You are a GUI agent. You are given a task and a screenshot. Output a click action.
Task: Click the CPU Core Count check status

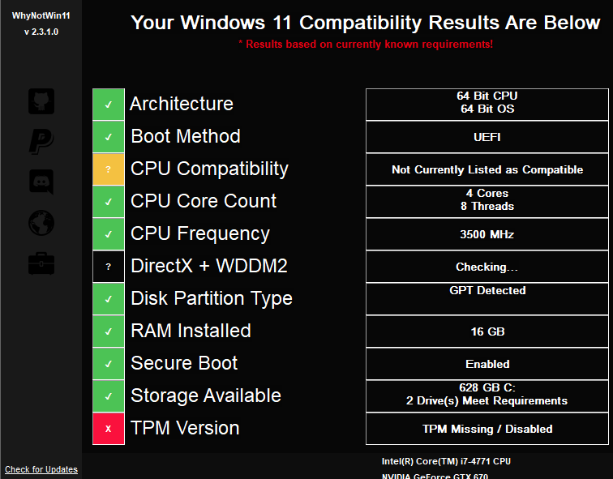tap(109, 202)
